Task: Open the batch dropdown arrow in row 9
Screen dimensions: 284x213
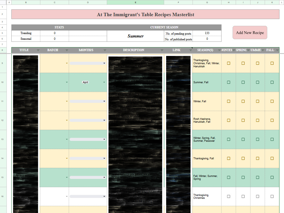Action: (67, 63)
